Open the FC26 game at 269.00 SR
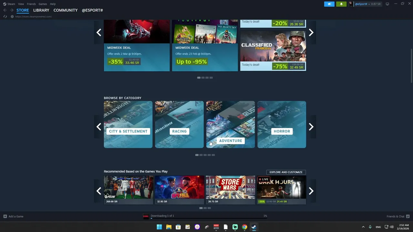413x232 pixels. 128,190
